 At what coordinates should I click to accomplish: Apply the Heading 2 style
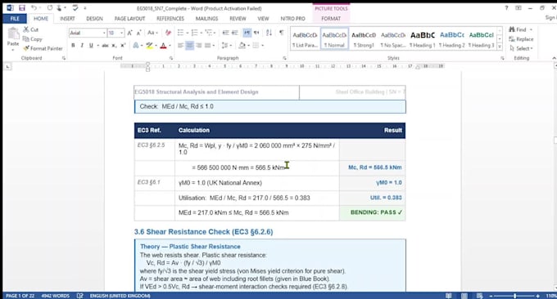tap(452, 39)
